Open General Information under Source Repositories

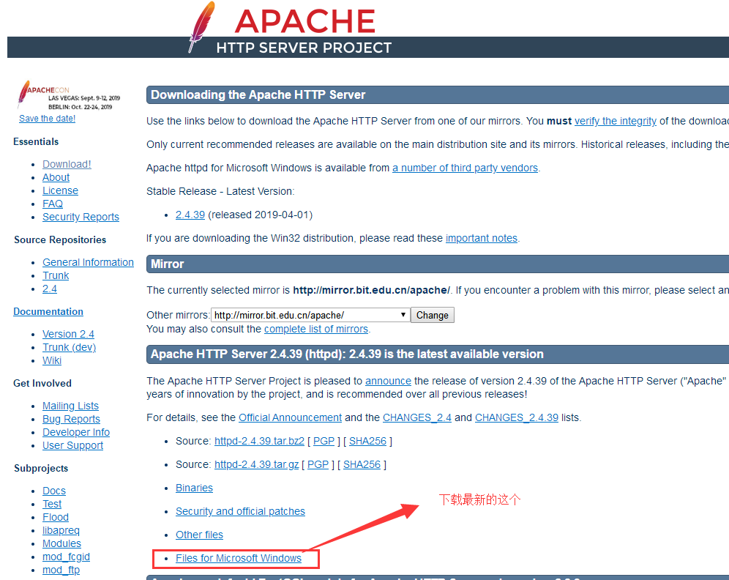88,262
